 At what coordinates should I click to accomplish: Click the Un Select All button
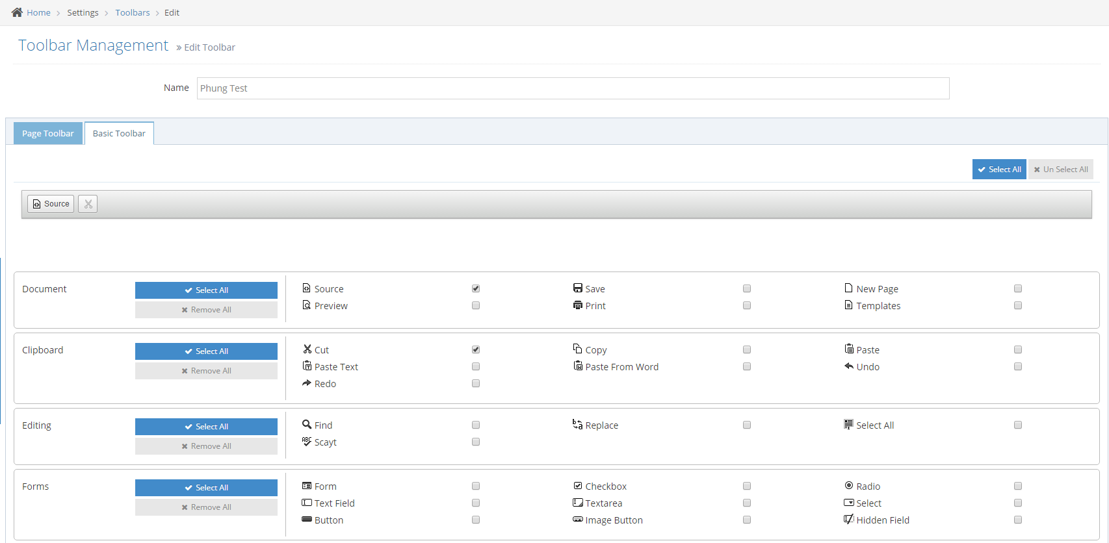(1061, 169)
